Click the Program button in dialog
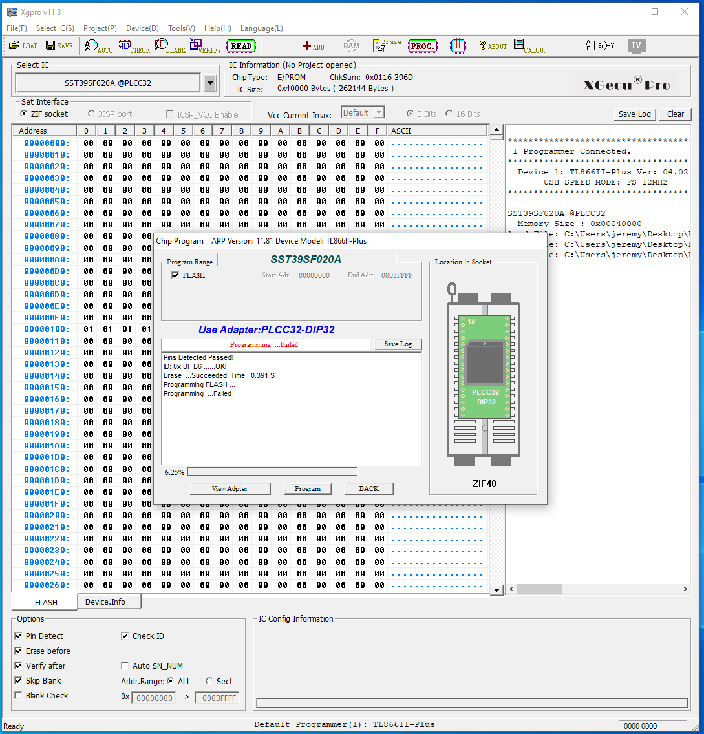The height and width of the screenshot is (734, 704). pyautogui.click(x=307, y=488)
